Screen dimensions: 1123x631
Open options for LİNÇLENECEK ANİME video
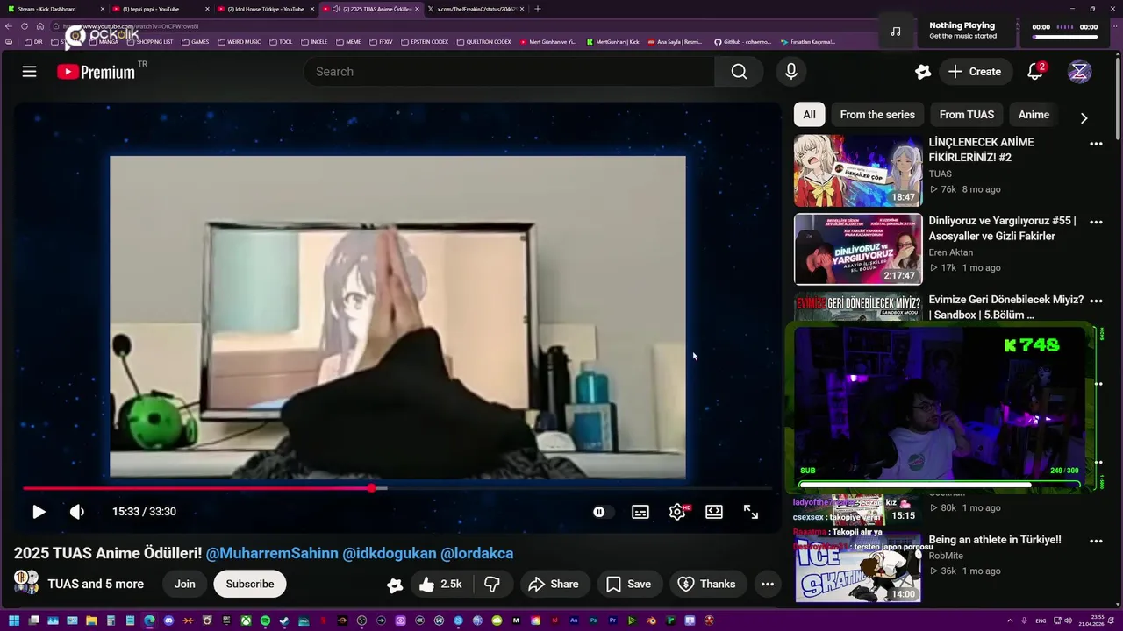coord(1096,144)
